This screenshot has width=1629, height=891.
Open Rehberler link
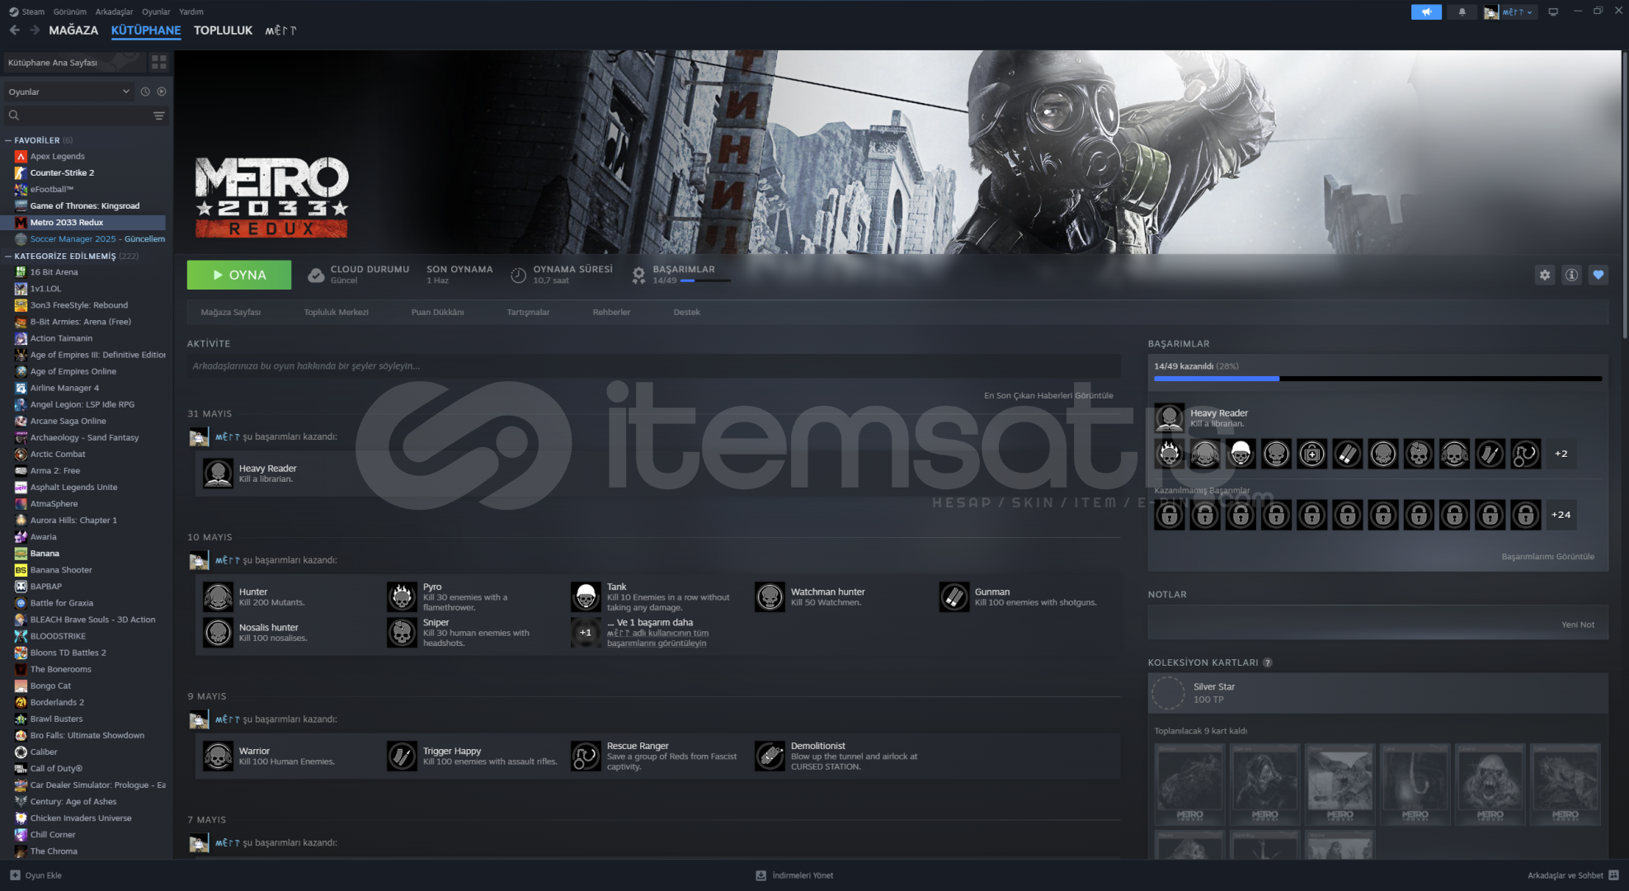pyautogui.click(x=611, y=312)
